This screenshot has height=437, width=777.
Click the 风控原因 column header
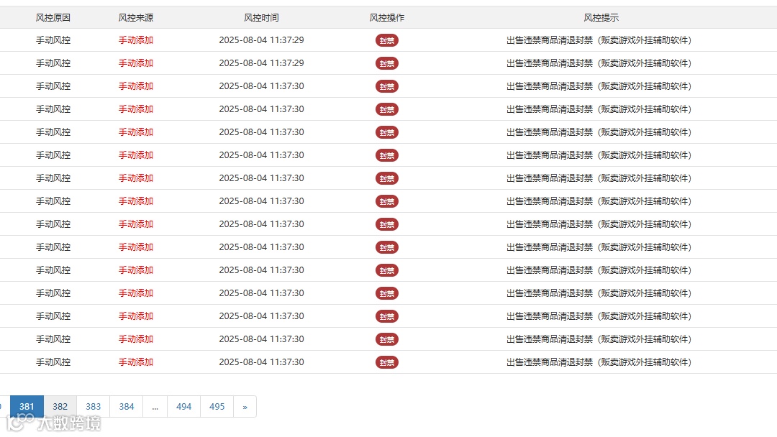click(x=53, y=18)
